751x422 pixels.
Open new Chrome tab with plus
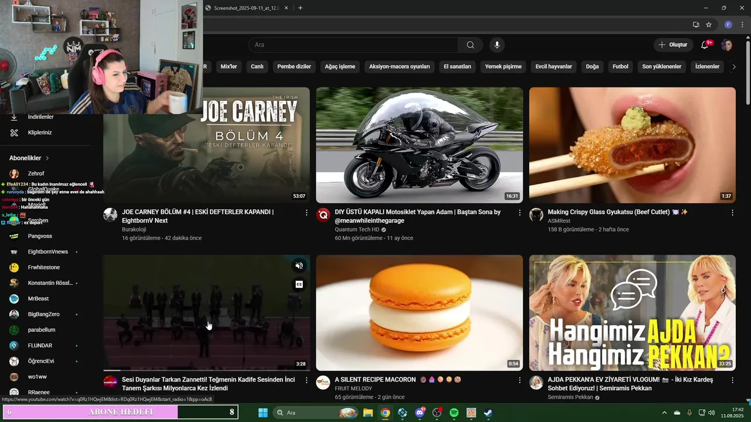click(x=300, y=8)
